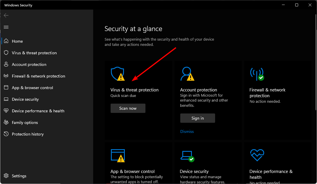Click the Family options icon in sidebar

(6, 122)
